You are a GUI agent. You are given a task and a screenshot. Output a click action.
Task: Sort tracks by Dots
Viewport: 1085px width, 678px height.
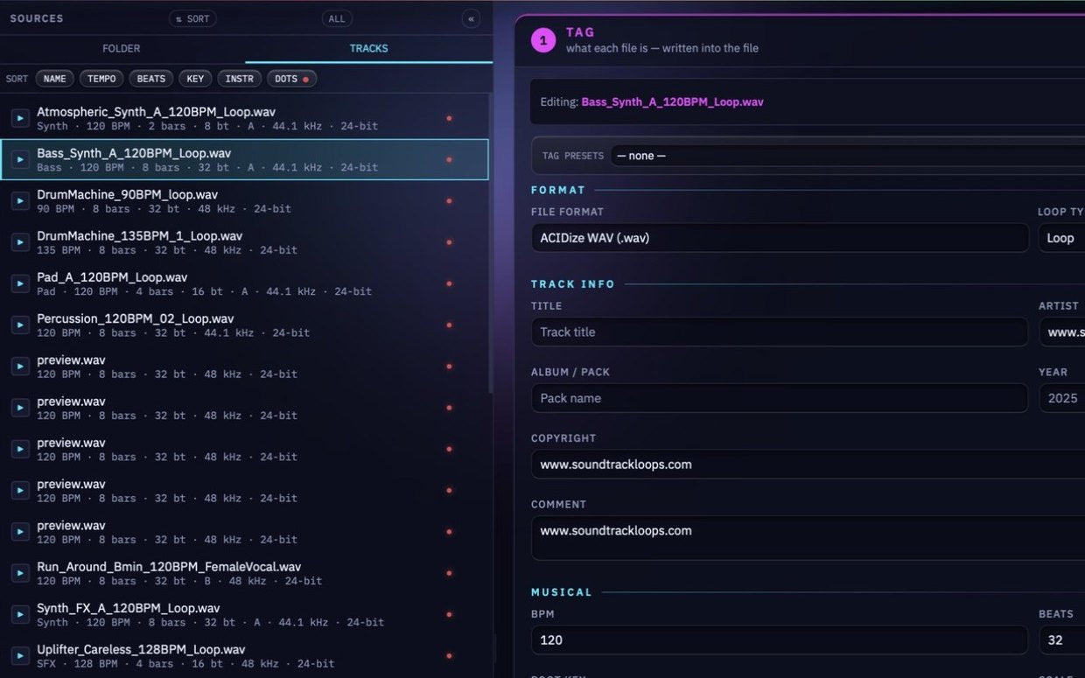click(291, 79)
